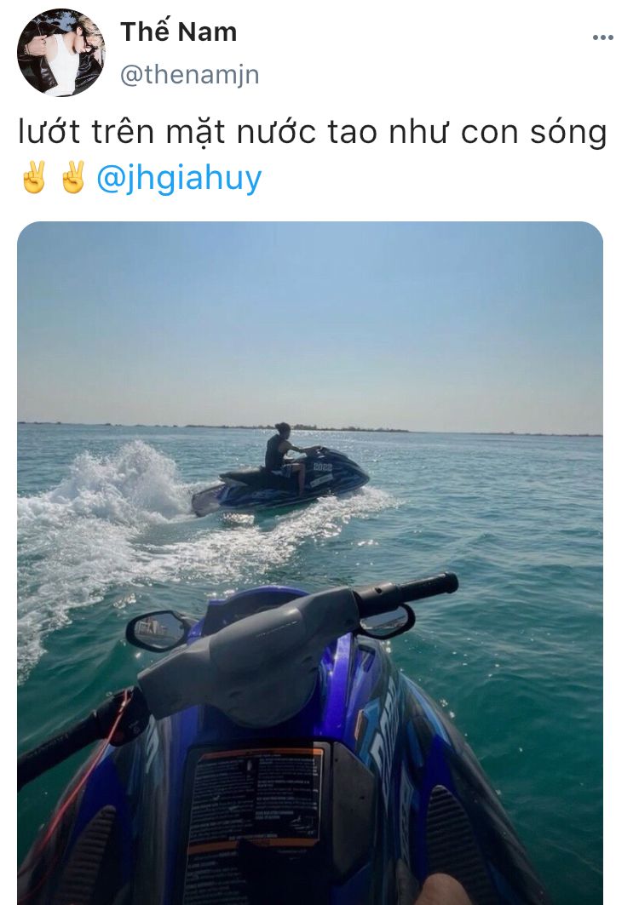Click the first victory hand emoji

pyautogui.click(x=34, y=177)
